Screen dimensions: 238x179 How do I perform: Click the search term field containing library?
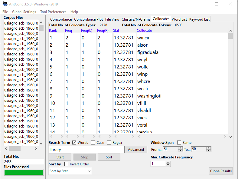click(86, 150)
